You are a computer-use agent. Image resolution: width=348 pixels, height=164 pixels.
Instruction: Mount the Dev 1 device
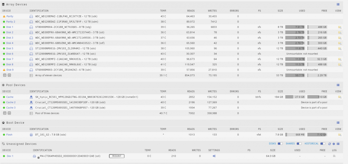[117, 156]
